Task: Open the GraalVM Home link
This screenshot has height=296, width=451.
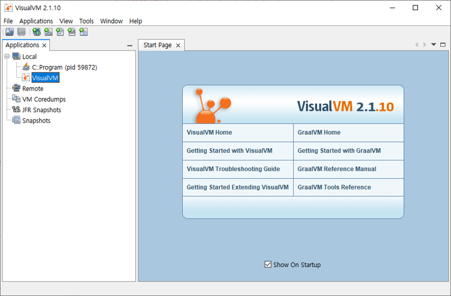Action: [x=319, y=132]
